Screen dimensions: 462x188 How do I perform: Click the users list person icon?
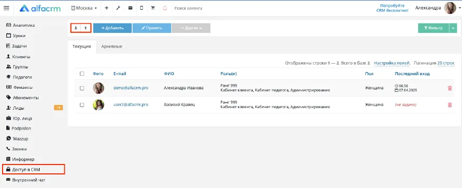pyautogui.click(x=76, y=28)
